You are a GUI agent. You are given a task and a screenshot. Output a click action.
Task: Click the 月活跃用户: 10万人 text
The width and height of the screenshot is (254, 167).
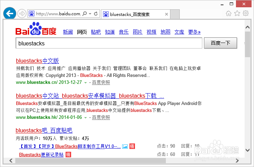[x=36, y=138]
